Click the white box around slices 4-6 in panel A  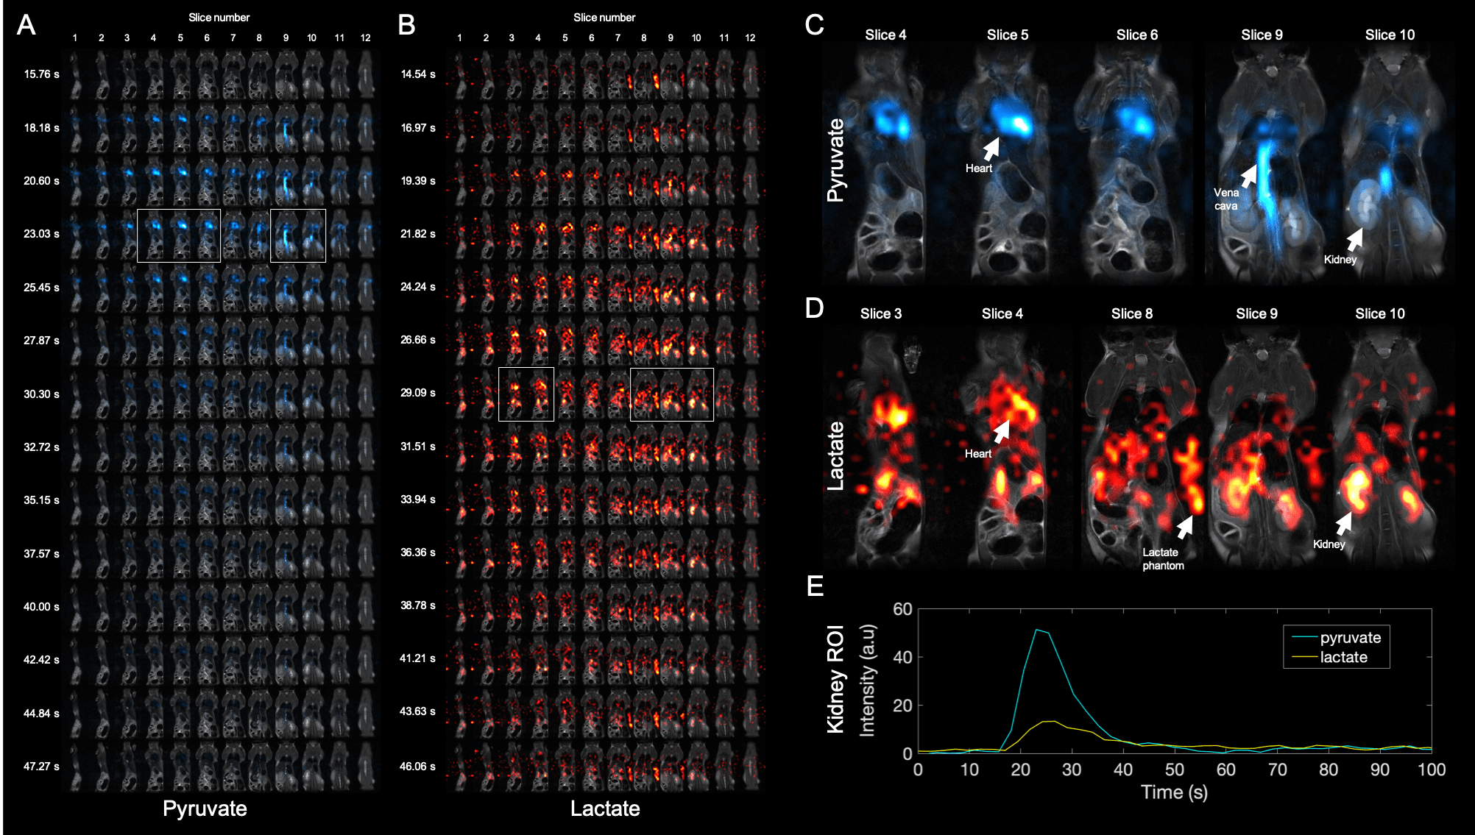(178, 235)
